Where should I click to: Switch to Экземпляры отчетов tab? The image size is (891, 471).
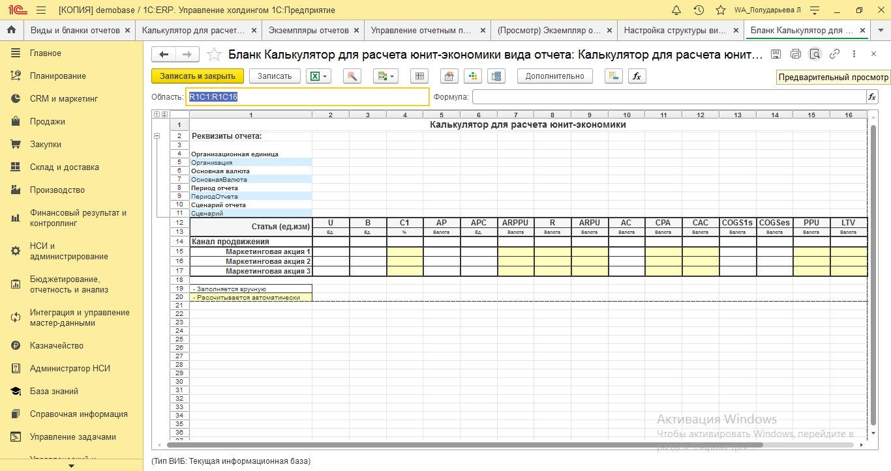309,30
